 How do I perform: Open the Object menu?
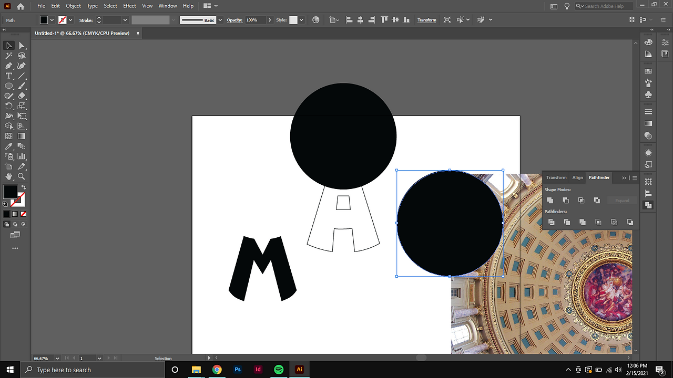(x=73, y=6)
